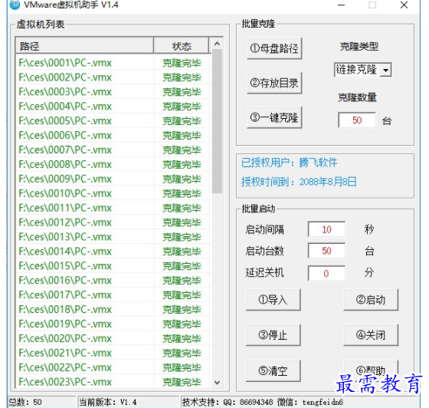Image resolution: width=429 pixels, height=408 pixels.
Task: Click the list scrollbar up arrow
Action: pos(218,44)
